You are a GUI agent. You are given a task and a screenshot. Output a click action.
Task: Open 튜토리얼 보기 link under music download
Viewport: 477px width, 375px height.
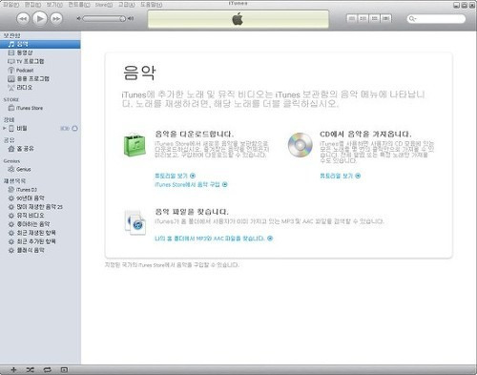pos(176,176)
